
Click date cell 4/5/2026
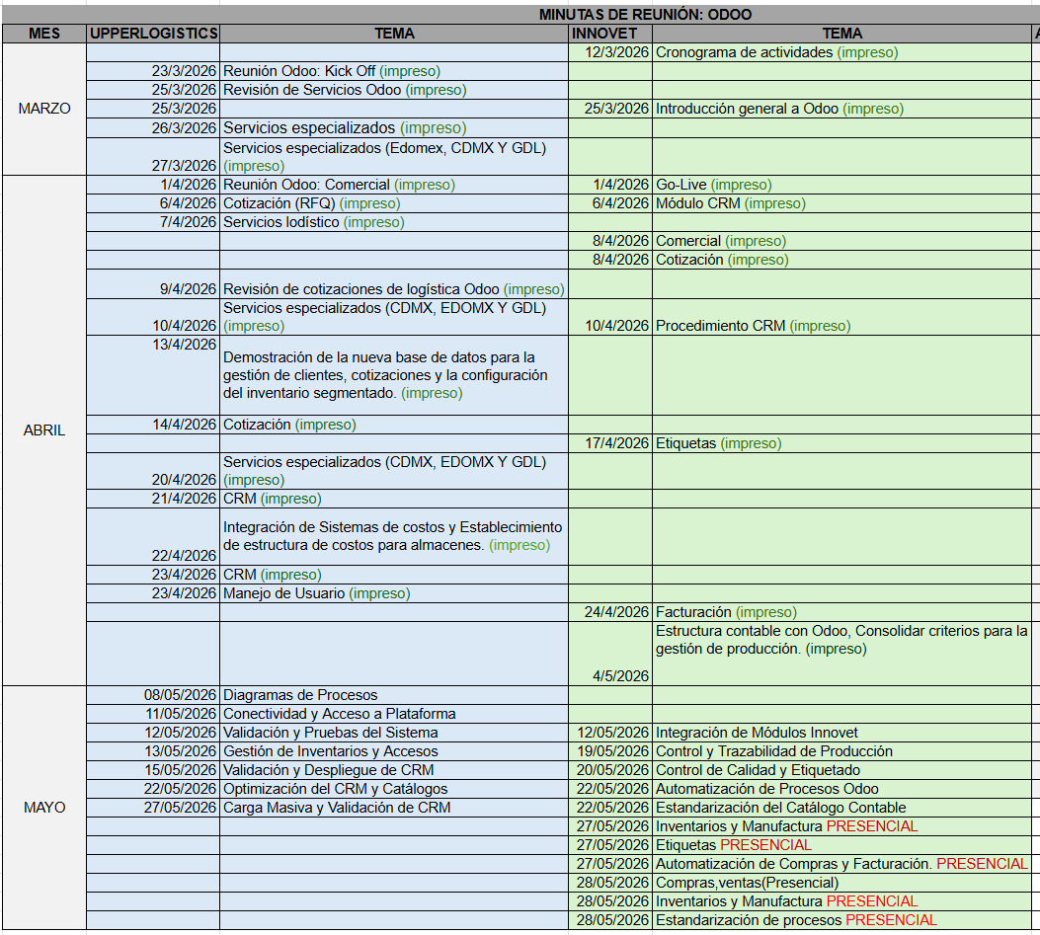(610, 654)
